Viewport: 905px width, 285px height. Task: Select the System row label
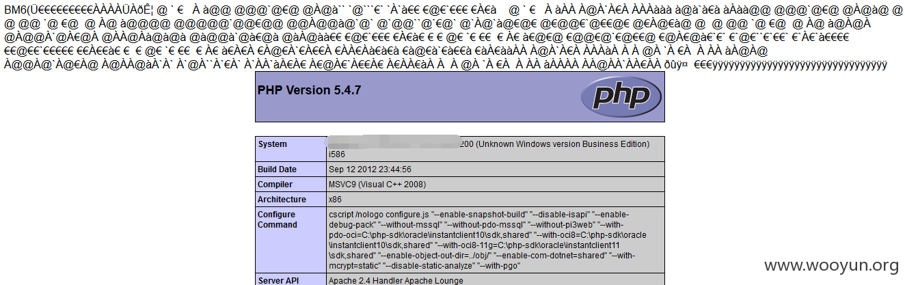click(x=272, y=144)
